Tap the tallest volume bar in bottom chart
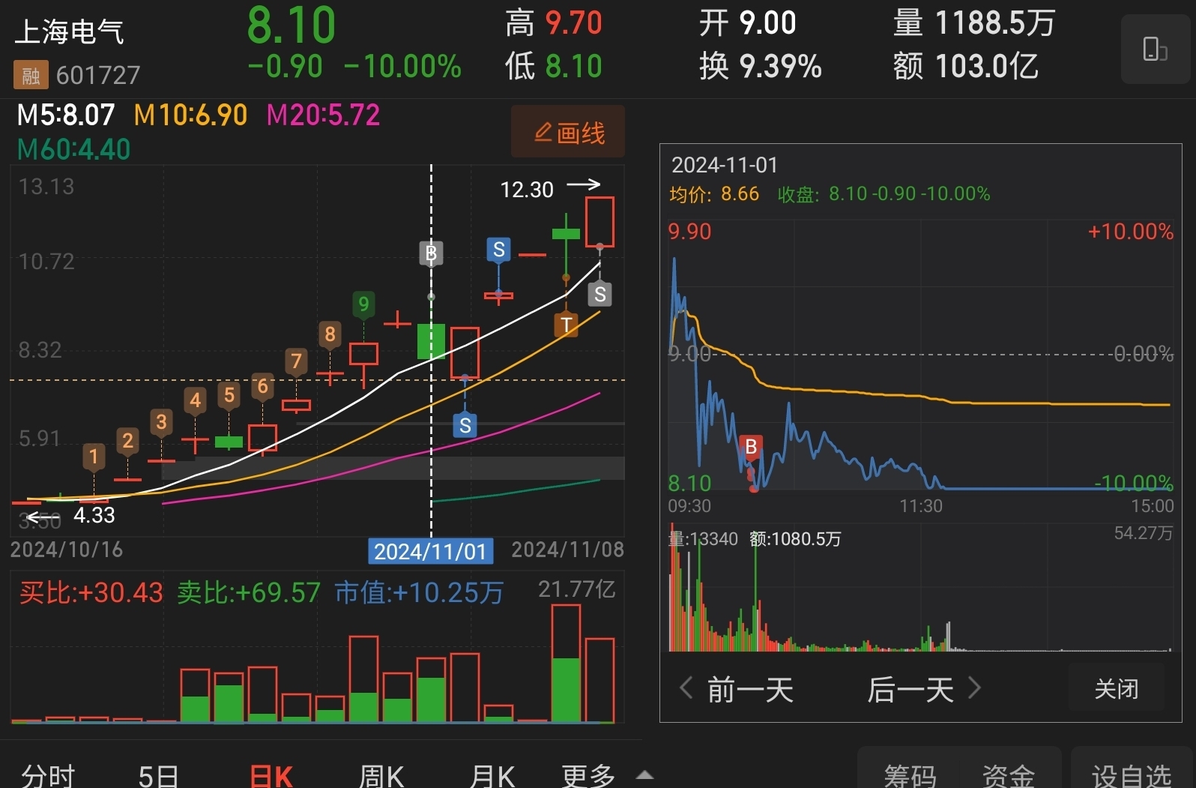The width and height of the screenshot is (1196, 788). coord(566,664)
